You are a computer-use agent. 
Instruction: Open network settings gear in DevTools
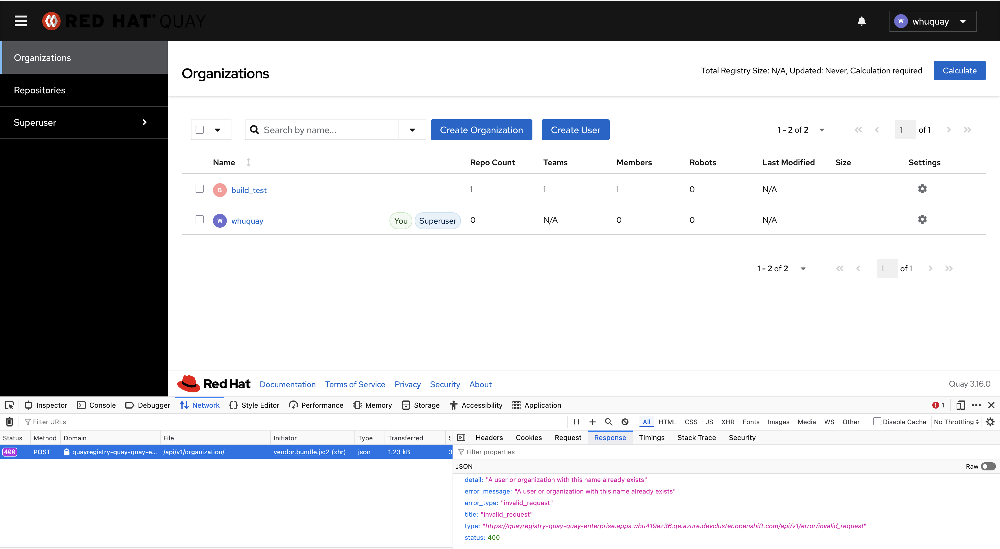(990, 422)
